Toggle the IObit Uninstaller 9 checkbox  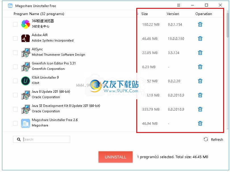click(15, 81)
